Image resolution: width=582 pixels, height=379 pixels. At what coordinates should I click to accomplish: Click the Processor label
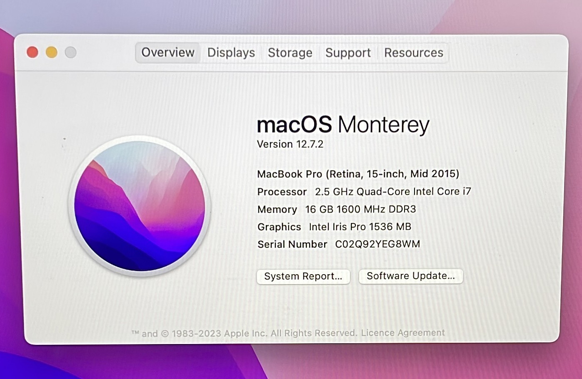point(282,192)
